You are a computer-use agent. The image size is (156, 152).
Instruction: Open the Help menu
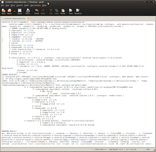pos(44,5)
